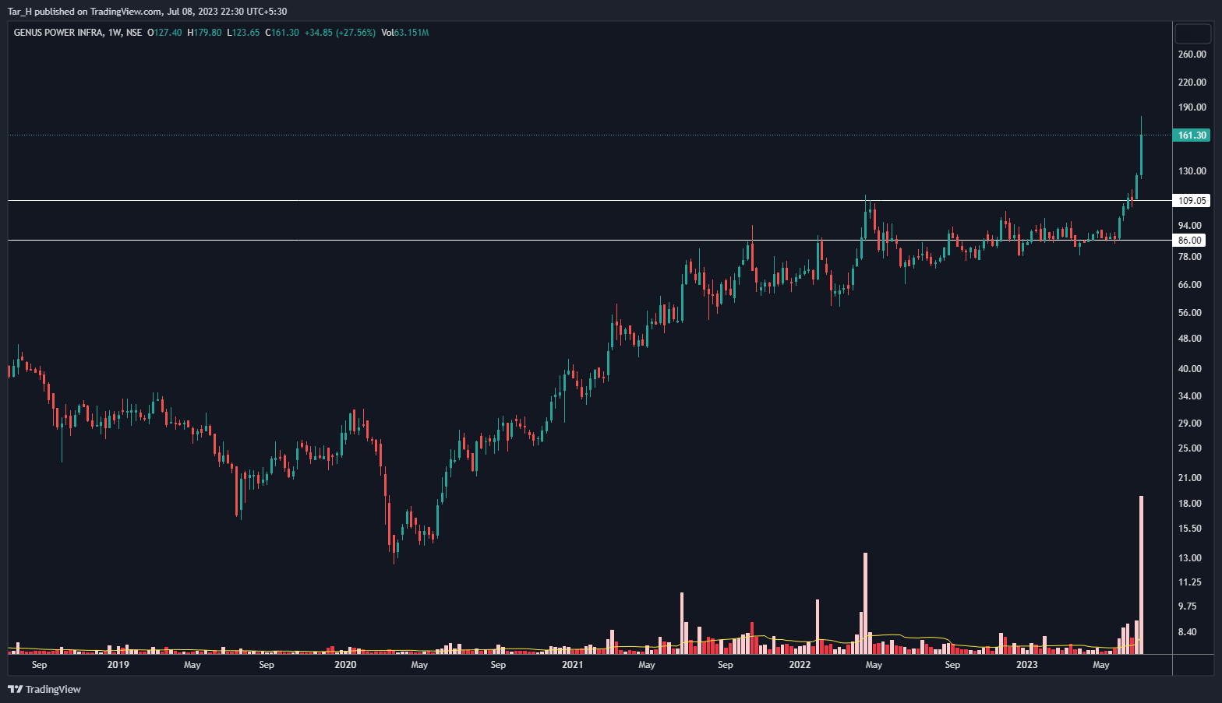The image size is (1222, 703).
Task: Click the 66.00 price scale label
Action: (1190, 285)
